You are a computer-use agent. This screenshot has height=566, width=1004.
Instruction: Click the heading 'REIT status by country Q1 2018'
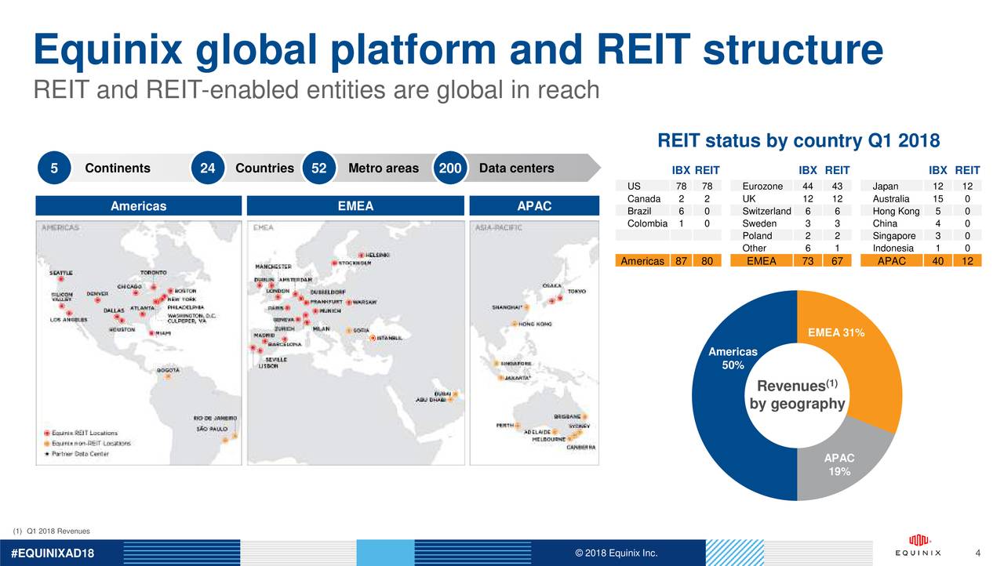point(798,141)
